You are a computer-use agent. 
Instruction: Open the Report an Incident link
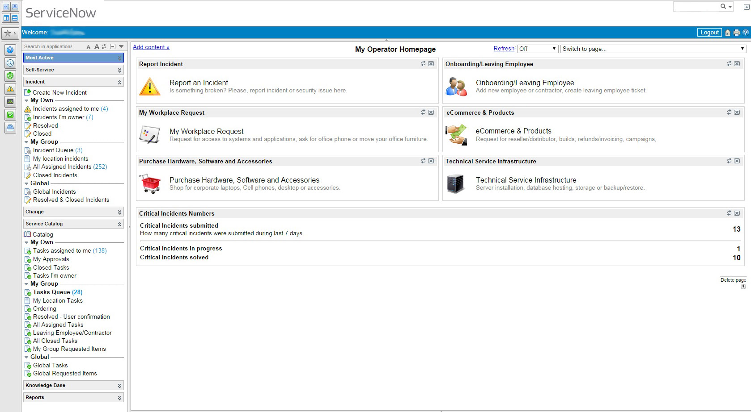point(199,83)
